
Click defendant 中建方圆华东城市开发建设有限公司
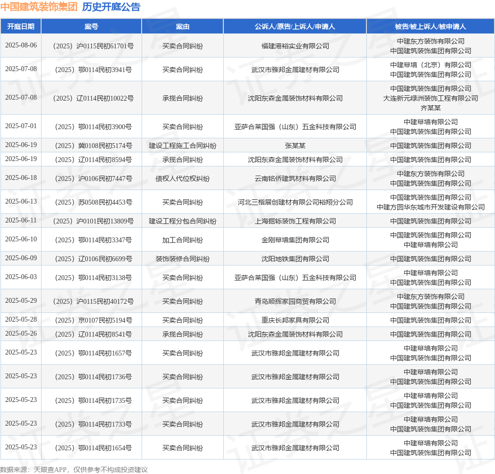(x=430, y=207)
